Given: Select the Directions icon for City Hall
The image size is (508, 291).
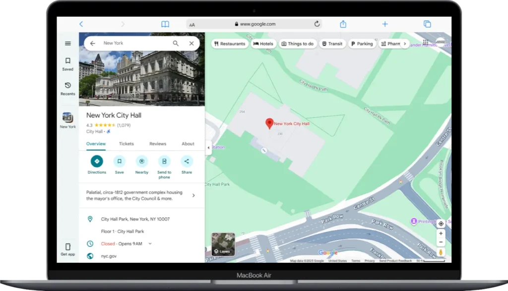Looking at the screenshot, I should pyautogui.click(x=97, y=161).
